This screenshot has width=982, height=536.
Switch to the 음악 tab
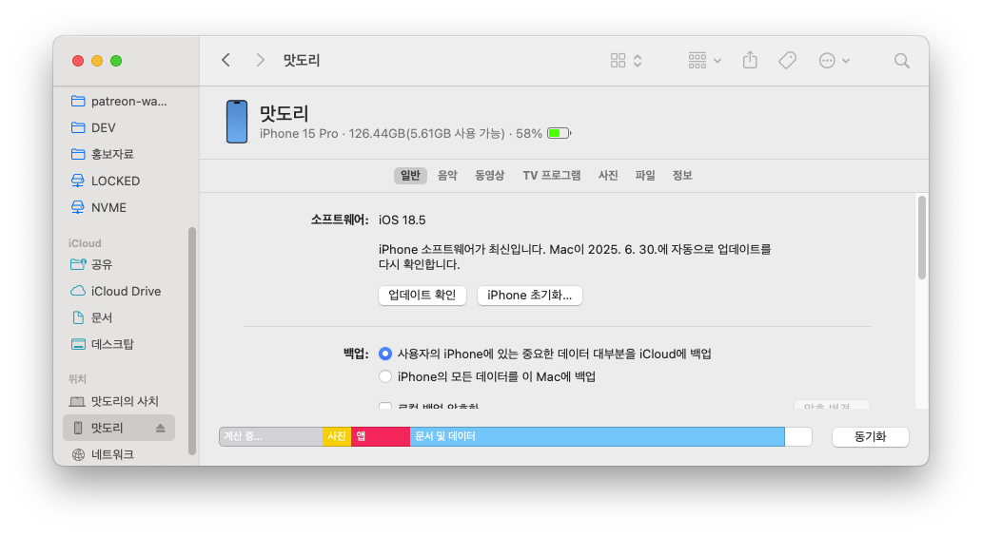click(447, 175)
